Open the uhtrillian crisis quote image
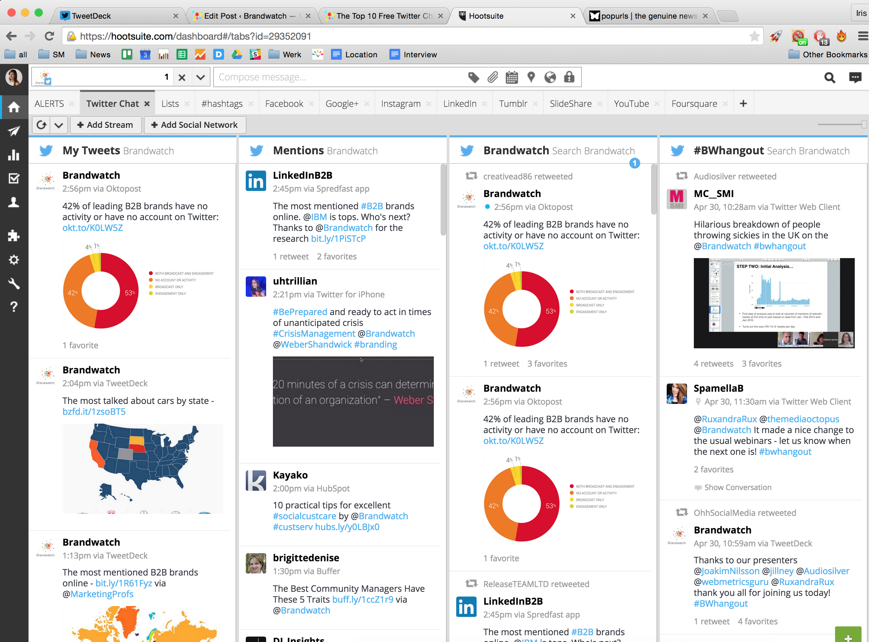This screenshot has width=869, height=642. point(353,402)
